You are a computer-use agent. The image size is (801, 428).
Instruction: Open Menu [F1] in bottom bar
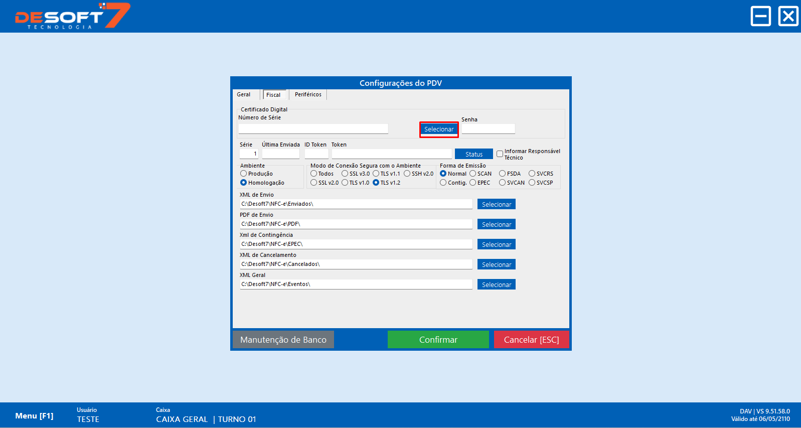34,416
